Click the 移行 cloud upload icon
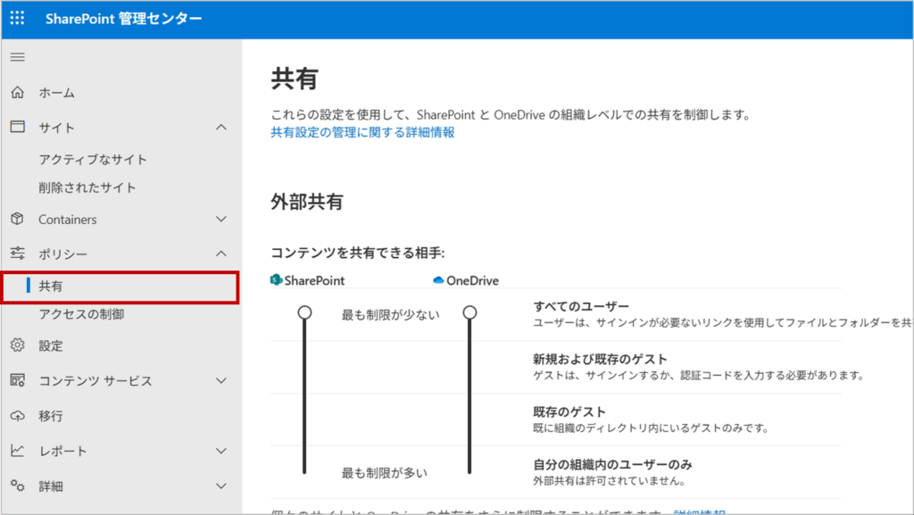 click(18, 415)
